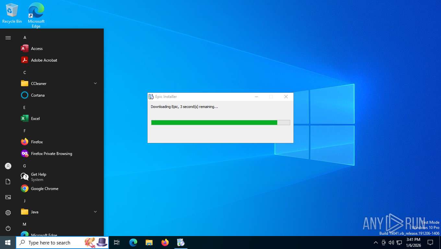
Task: Expand the Start menu hamburger button
Action: 8,38
